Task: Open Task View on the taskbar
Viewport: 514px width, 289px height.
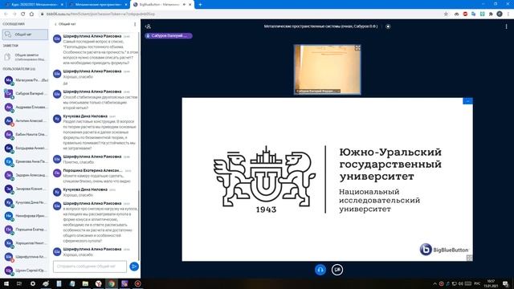Action: point(19,283)
